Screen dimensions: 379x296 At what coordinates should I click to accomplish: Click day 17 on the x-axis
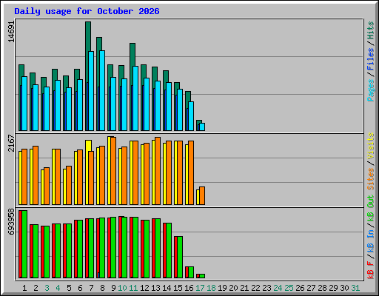tap(200, 288)
